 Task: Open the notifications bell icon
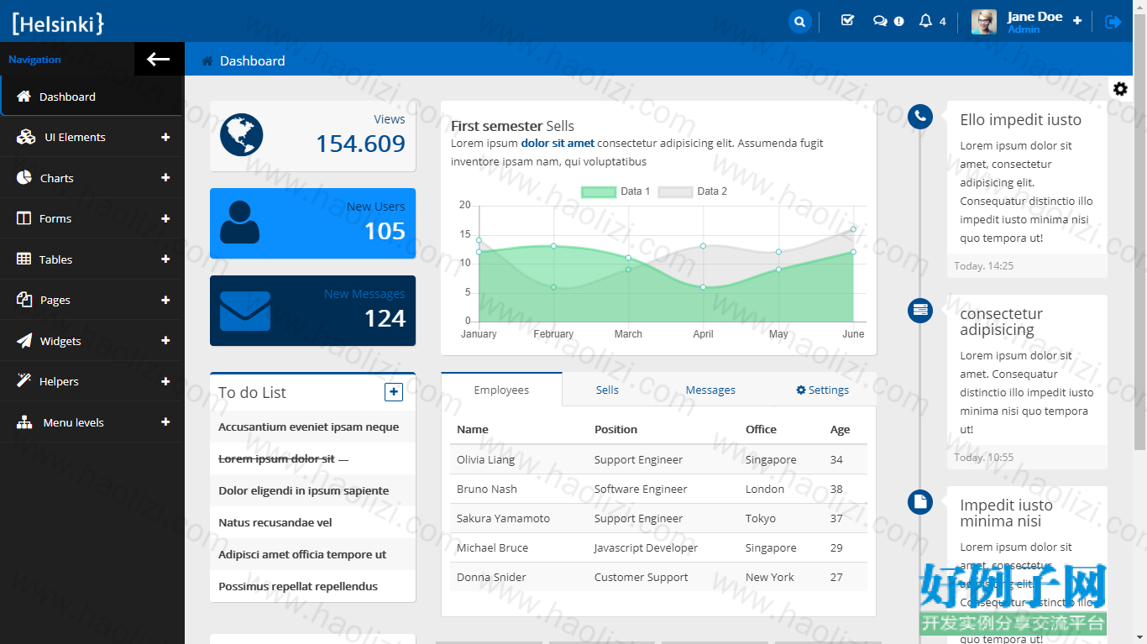(925, 20)
